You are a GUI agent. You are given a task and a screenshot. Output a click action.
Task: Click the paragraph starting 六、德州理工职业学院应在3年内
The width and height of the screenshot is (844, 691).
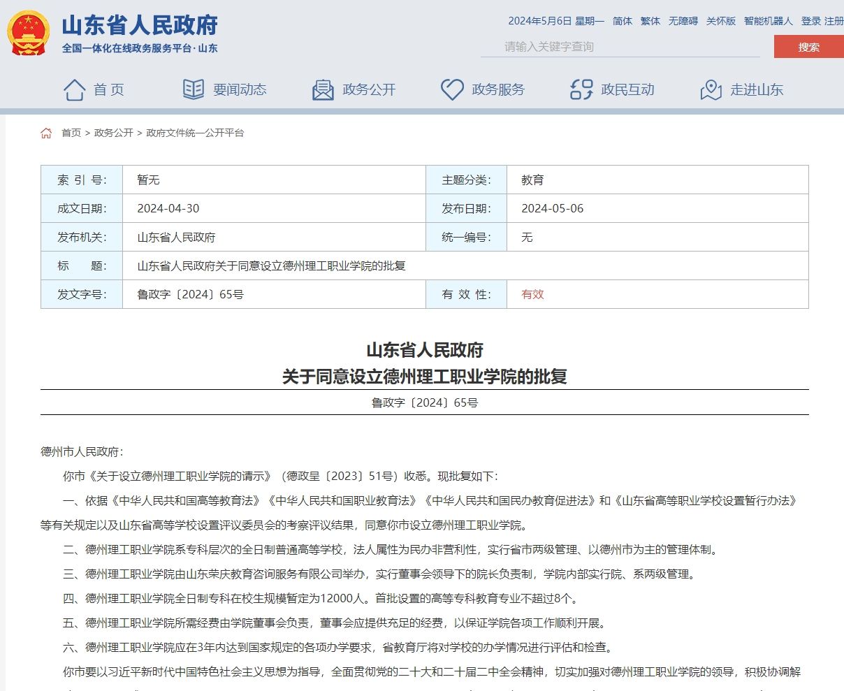pos(337,648)
